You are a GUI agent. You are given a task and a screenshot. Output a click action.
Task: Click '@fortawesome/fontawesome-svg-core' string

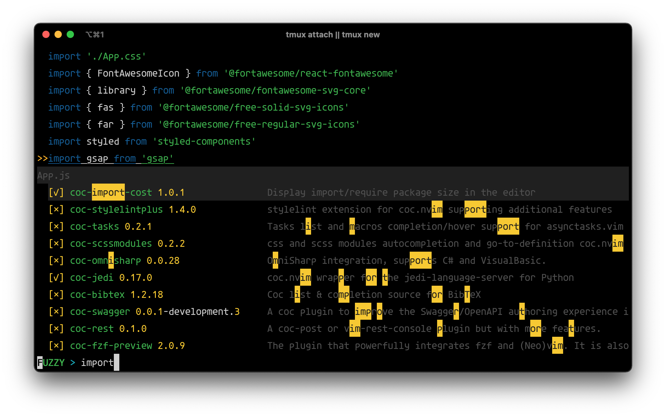coord(275,90)
